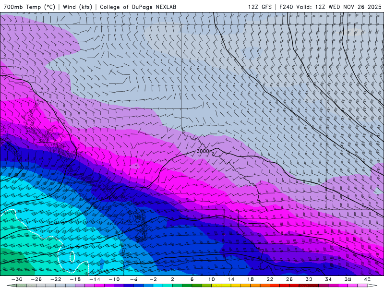Select the "12Z GFS" model run label
The image size is (384, 288).
click(260, 7)
